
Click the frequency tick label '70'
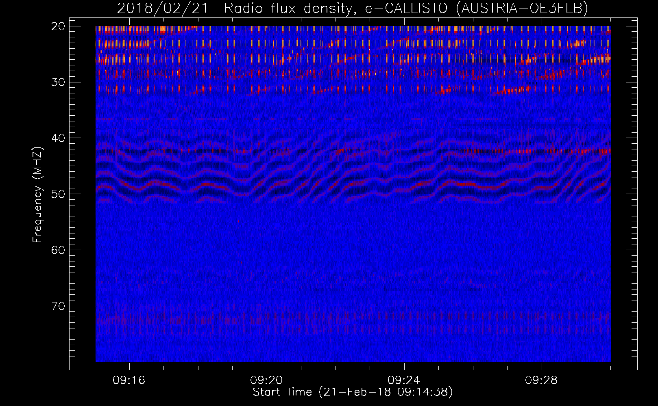tap(58, 306)
